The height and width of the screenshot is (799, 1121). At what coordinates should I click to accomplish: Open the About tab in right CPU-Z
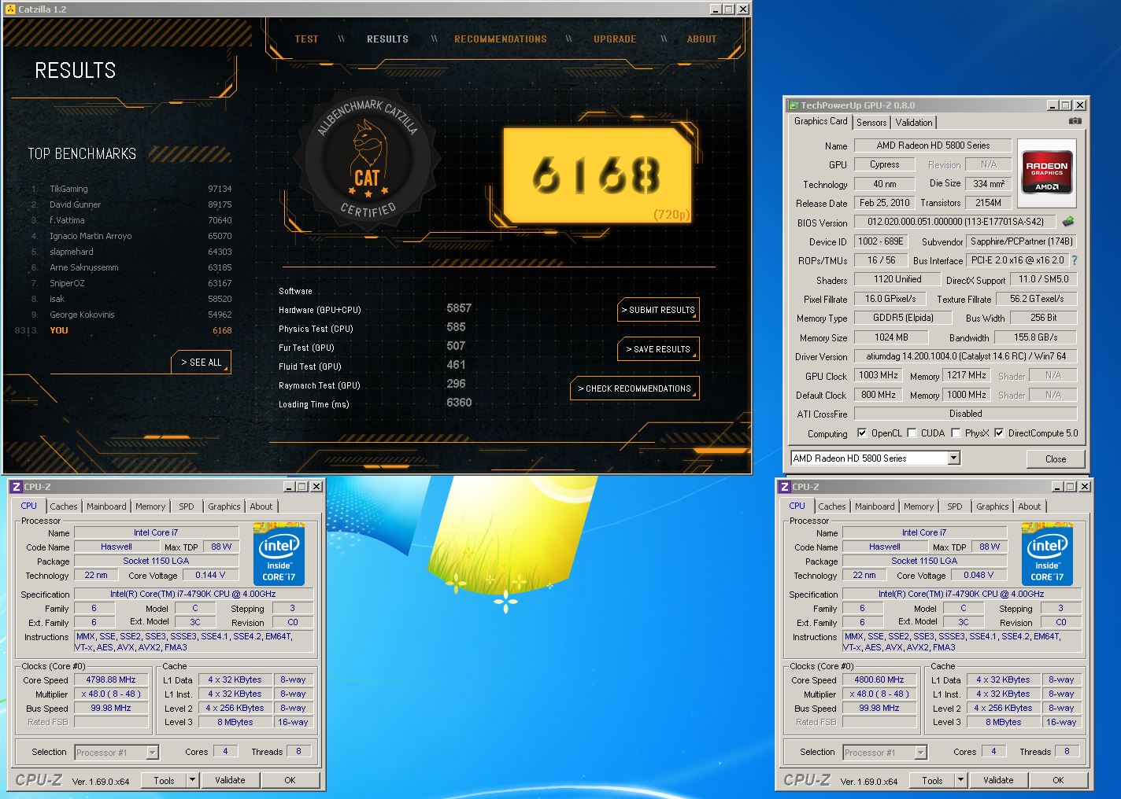(1030, 506)
